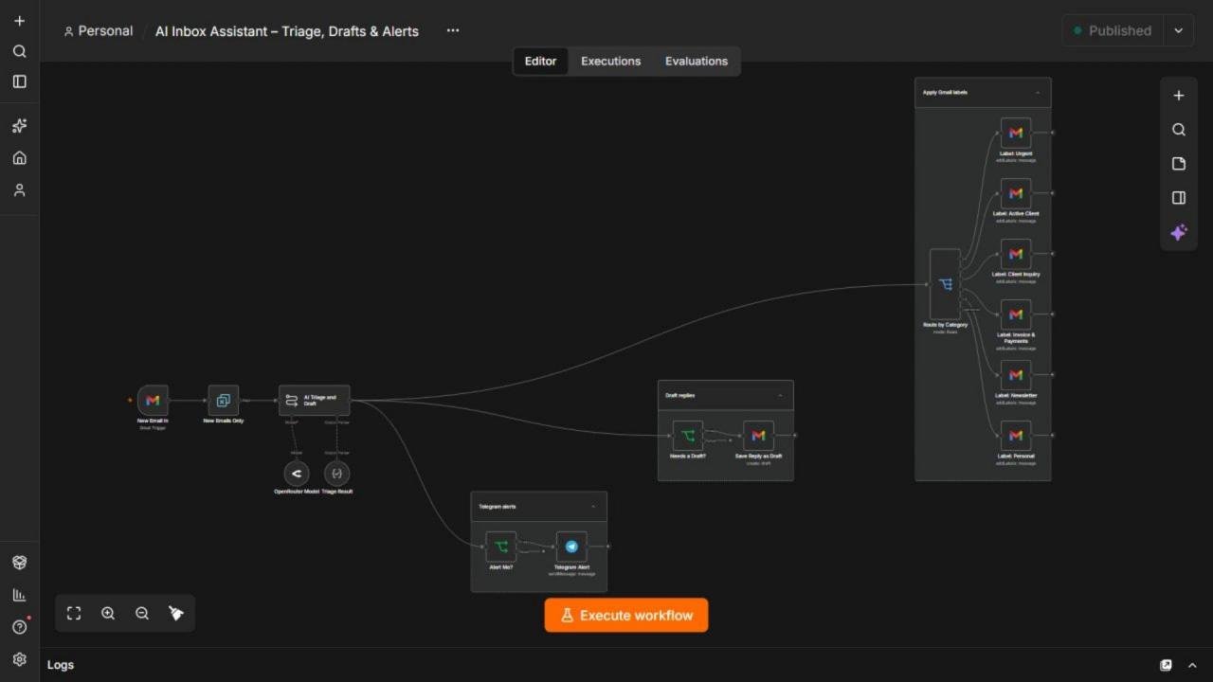Open the New Email In Gmail trigger node
1213x682 pixels.
tap(153, 400)
